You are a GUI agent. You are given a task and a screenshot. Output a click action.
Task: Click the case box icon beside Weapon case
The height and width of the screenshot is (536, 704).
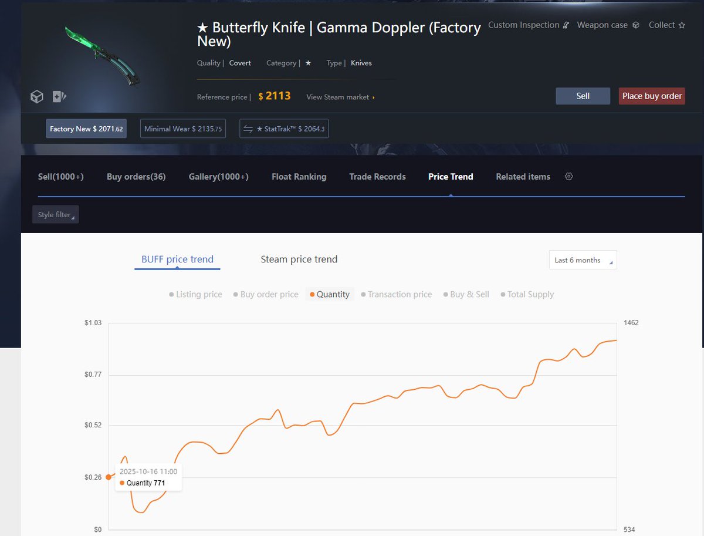(x=634, y=25)
